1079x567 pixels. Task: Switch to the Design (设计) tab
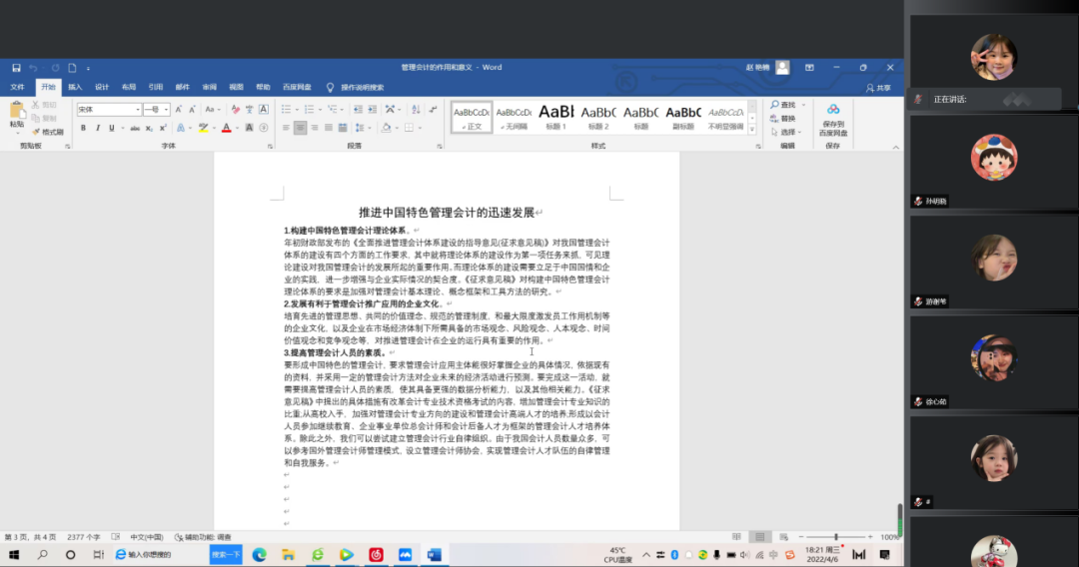pyautogui.click(x=102, y=87)
